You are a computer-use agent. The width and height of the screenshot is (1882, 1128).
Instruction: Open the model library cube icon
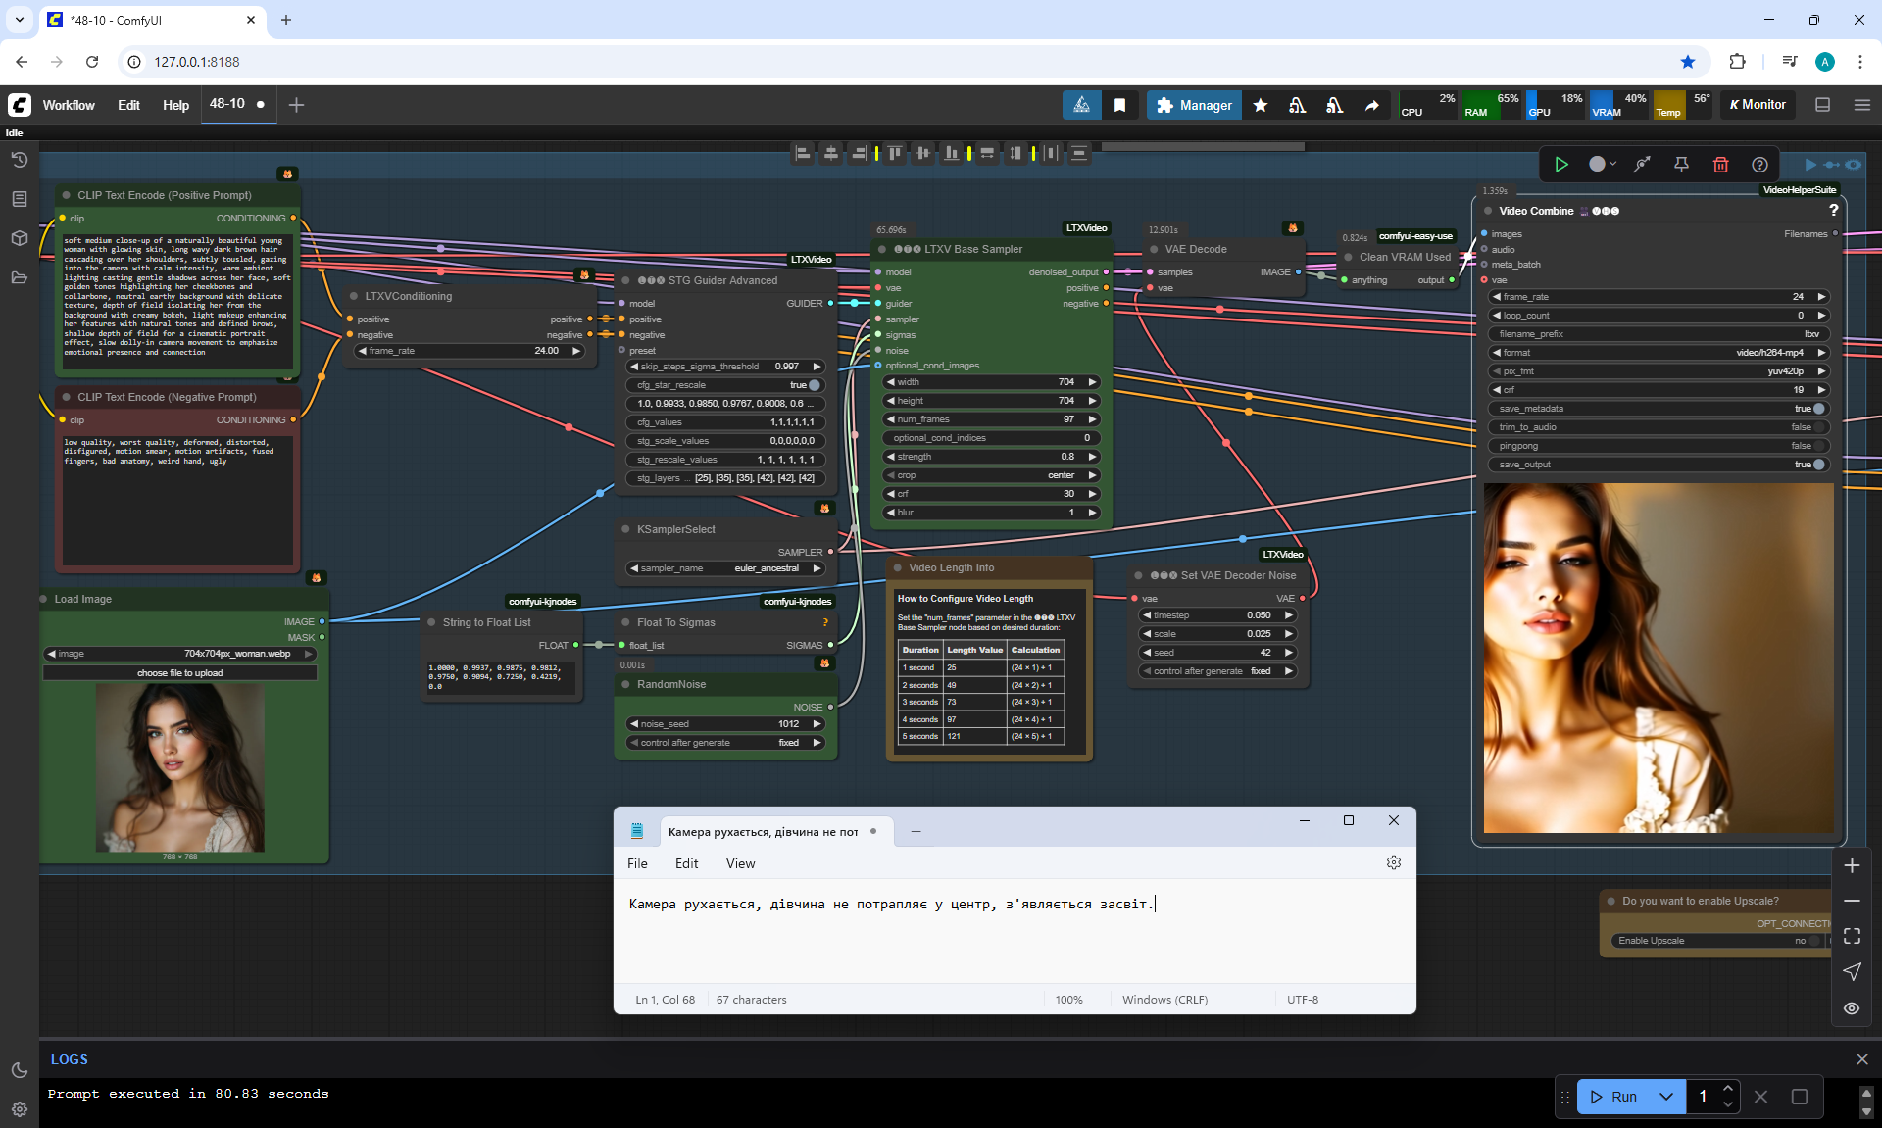point(20,238)
